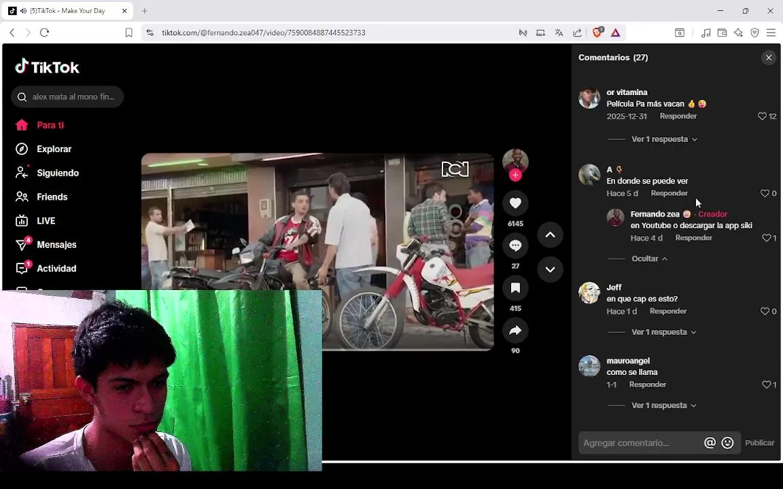Open Jeff's profile avatar
The height and width of the screenshot is (489, 783).
click(x=589, y=293)
